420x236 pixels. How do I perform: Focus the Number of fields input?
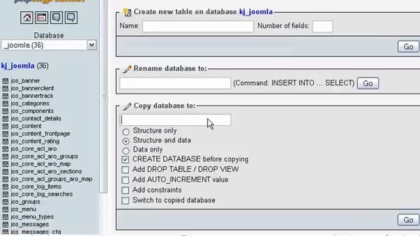tap(322, 26)
